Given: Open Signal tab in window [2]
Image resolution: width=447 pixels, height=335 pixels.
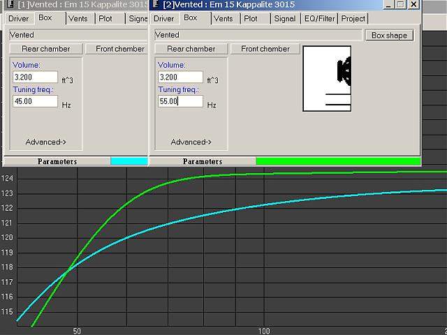Looking at the screenshot, I should pos(284,19).
